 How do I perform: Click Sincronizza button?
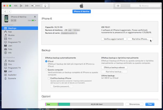coord(134,104)
